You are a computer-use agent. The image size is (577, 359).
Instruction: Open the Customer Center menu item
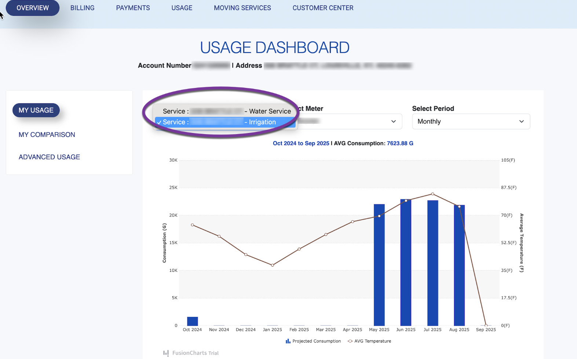tap(323, 8)
